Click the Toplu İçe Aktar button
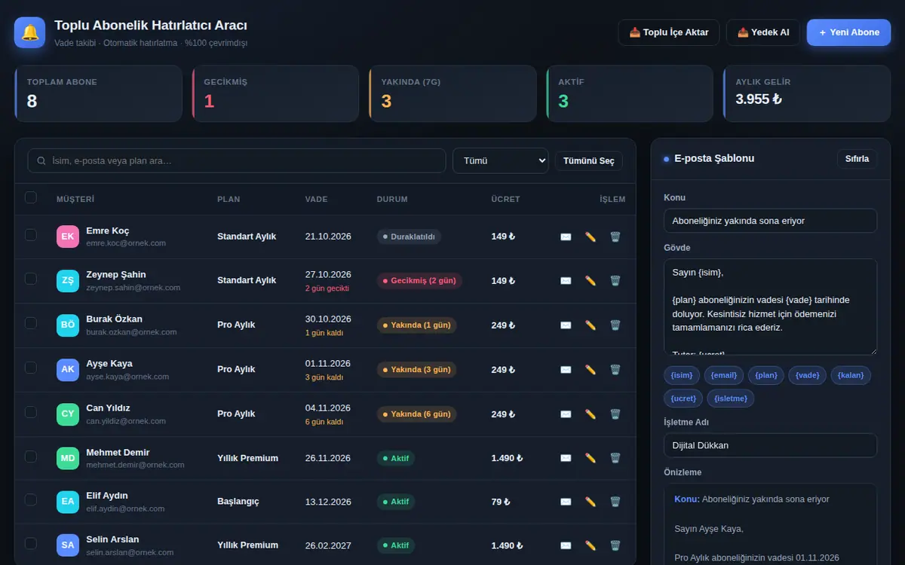 click(x=669, y=32)
